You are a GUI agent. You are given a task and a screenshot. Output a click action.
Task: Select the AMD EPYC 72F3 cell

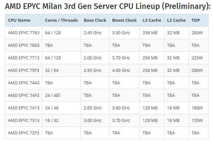tap(23, 133)
